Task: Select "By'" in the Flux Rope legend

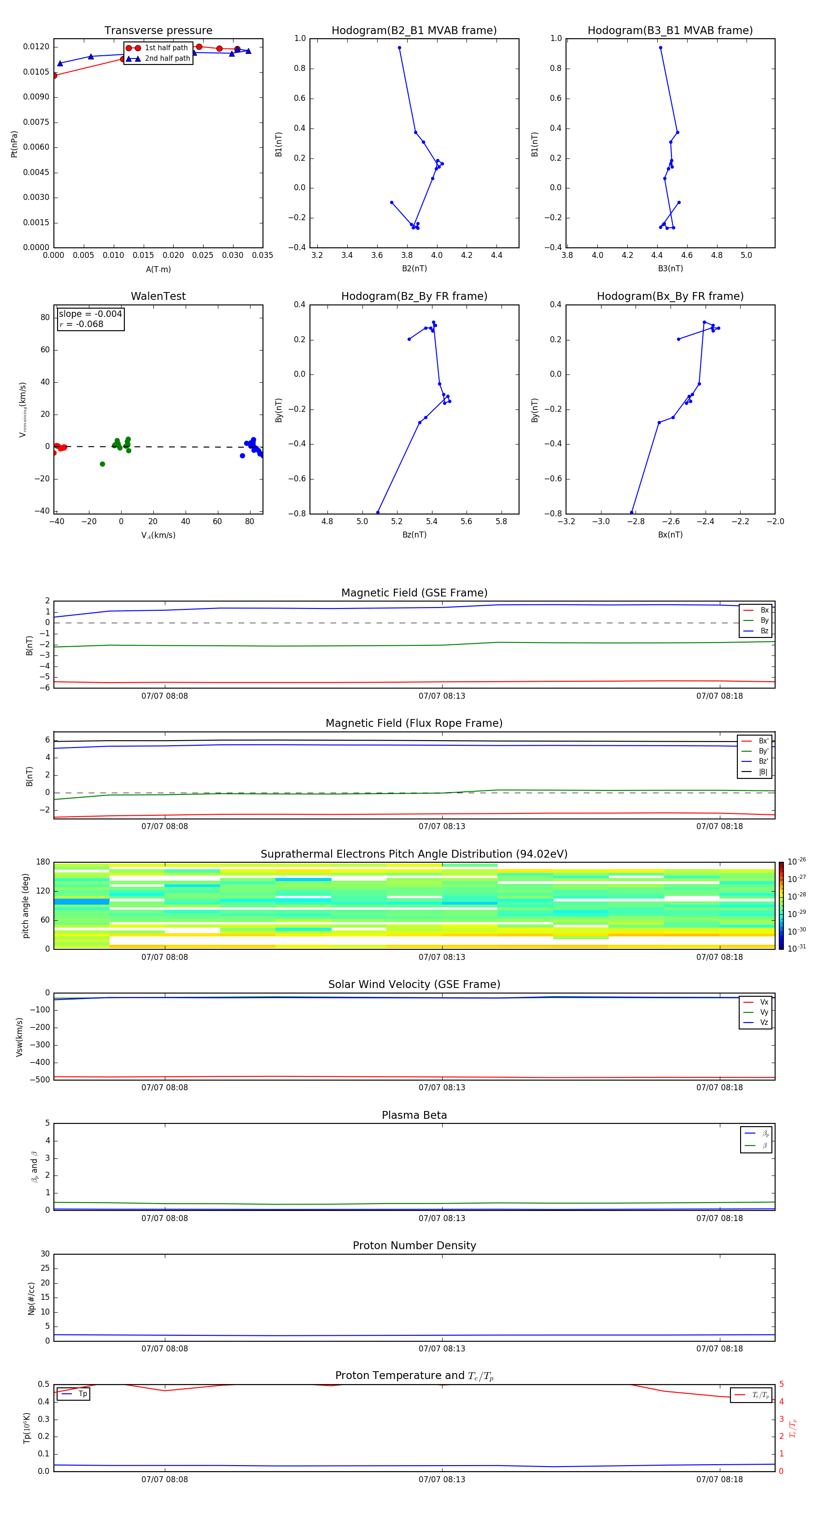Action: click(x=755, y=751)
